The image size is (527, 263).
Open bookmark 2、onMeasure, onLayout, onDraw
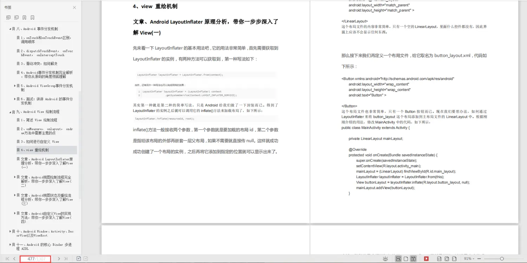click(x=47, y=131)
